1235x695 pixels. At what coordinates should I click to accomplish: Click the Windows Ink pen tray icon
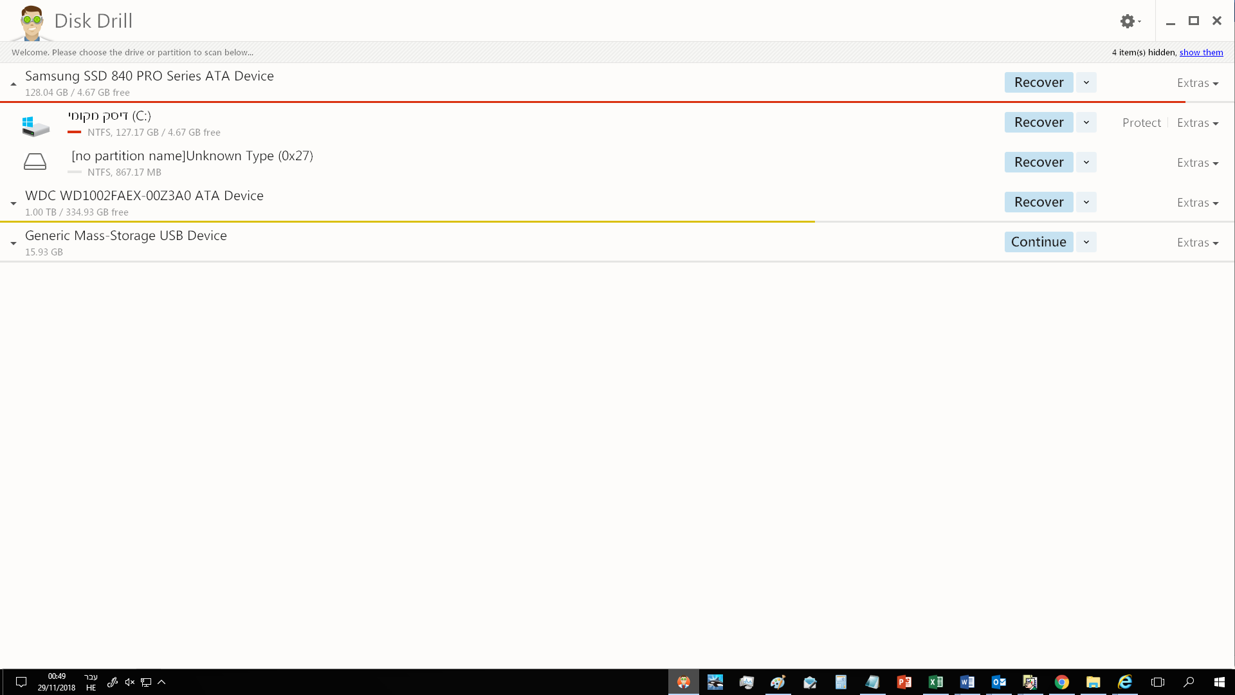pyautogui.click(x=113, y=682)
